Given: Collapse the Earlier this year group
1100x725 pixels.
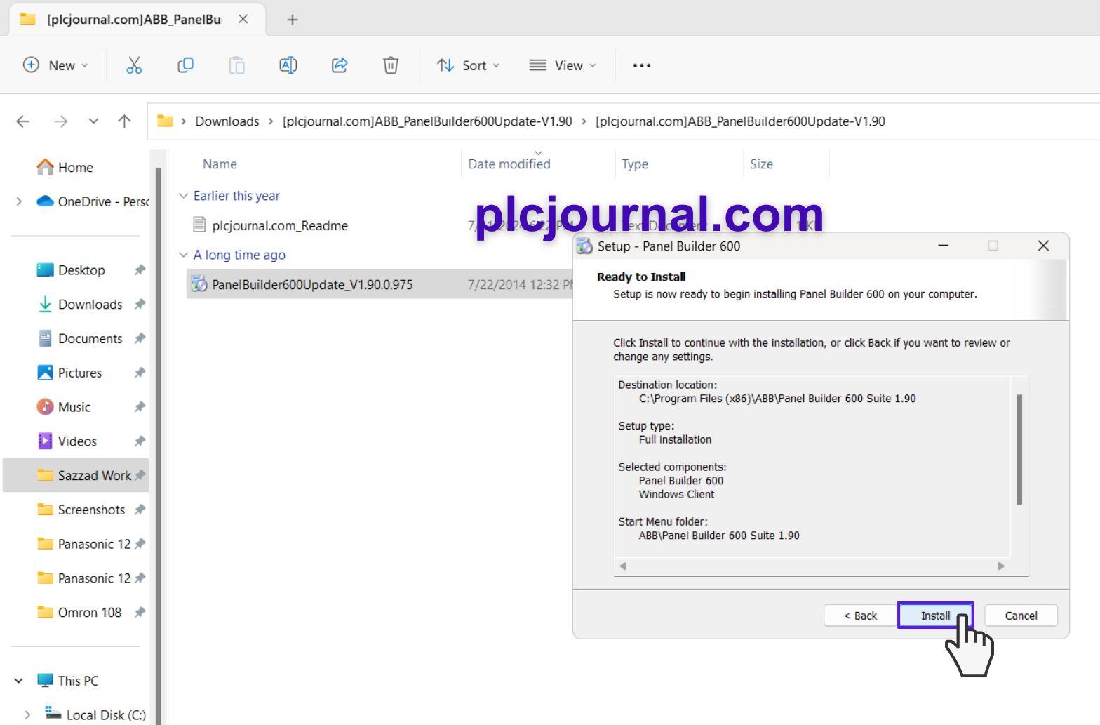Looking at the screenshot, I should coord(184,196).
